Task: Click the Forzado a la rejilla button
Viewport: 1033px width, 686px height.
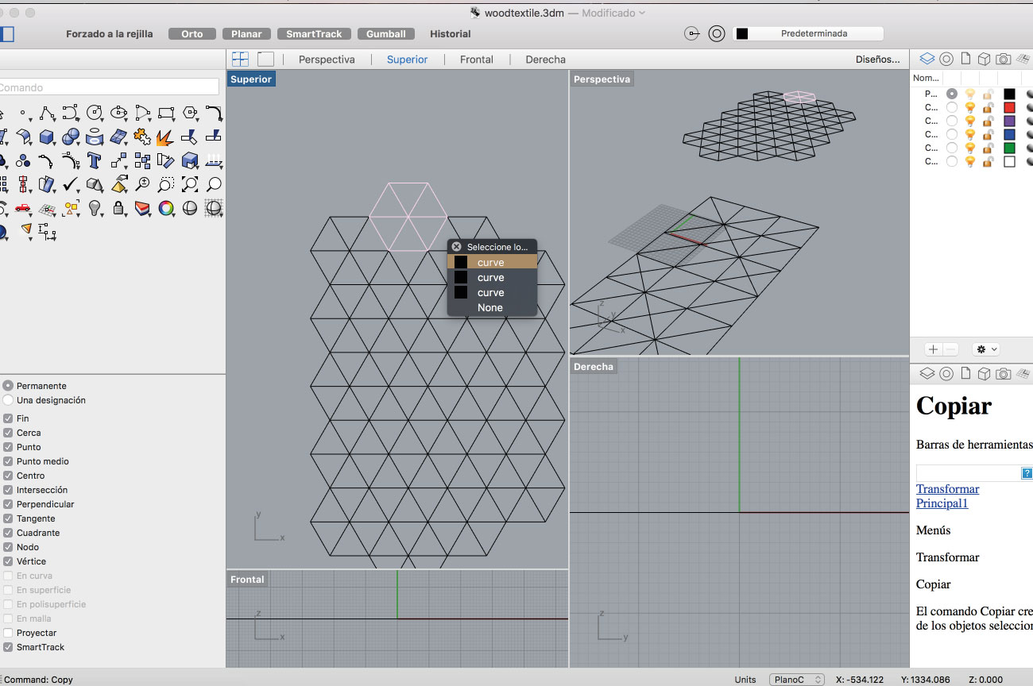Action: pyautogui.click(x=110, y=34)
